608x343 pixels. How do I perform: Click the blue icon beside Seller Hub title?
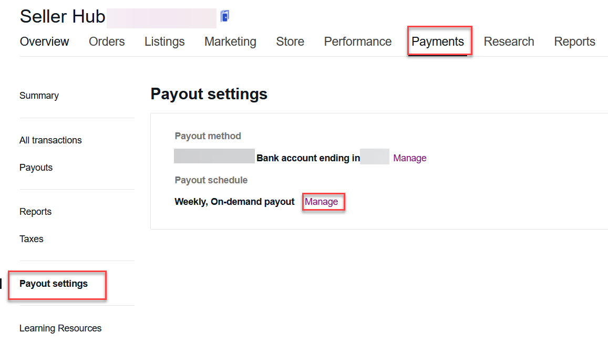pos(225,16)
